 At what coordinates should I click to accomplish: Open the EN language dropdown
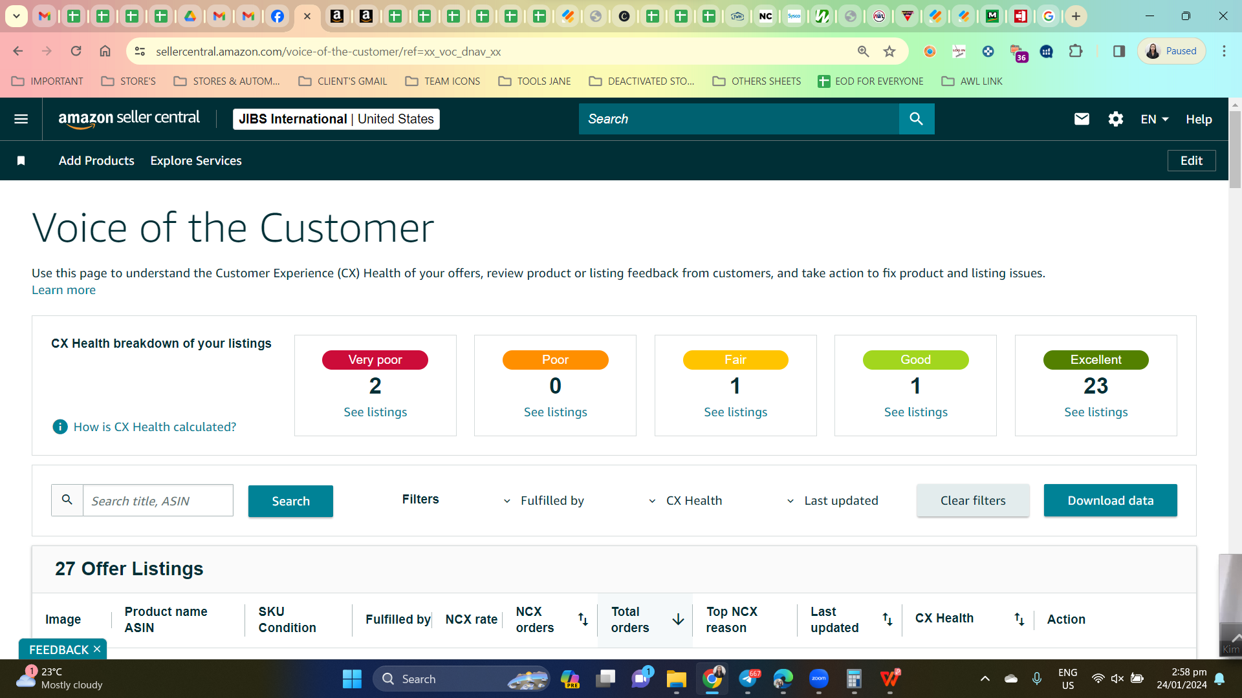coord(1155,120)
